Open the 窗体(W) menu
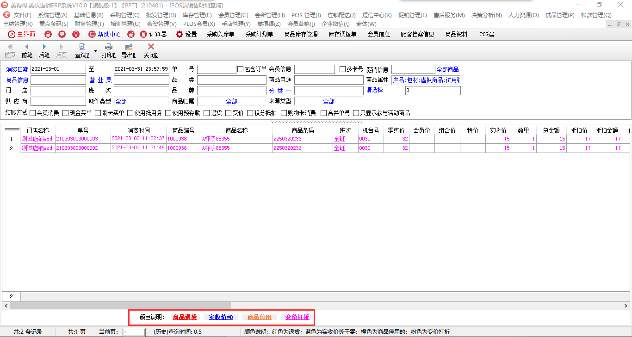 point(366,24)
